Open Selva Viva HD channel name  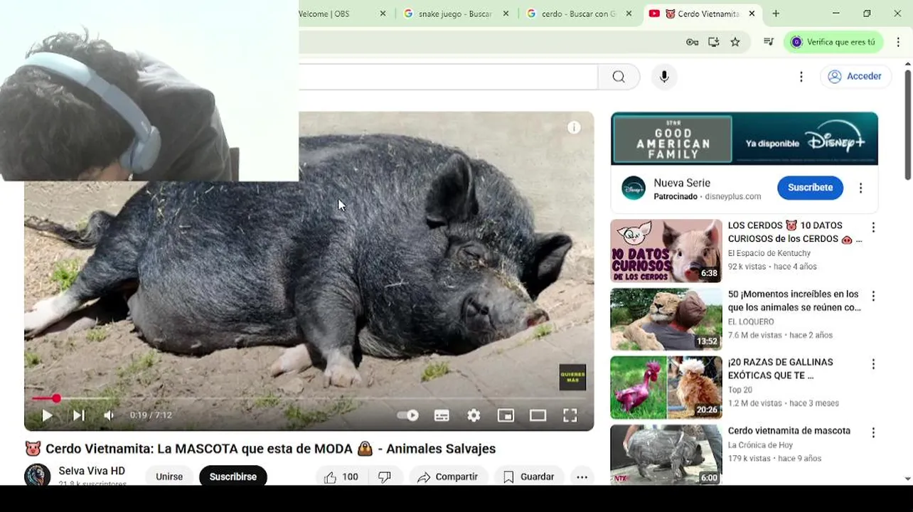tap(92, 471)
